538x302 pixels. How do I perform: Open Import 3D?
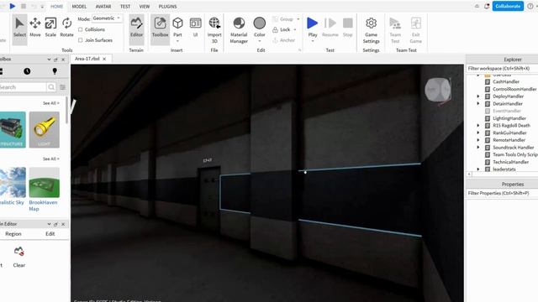(214, 30)
